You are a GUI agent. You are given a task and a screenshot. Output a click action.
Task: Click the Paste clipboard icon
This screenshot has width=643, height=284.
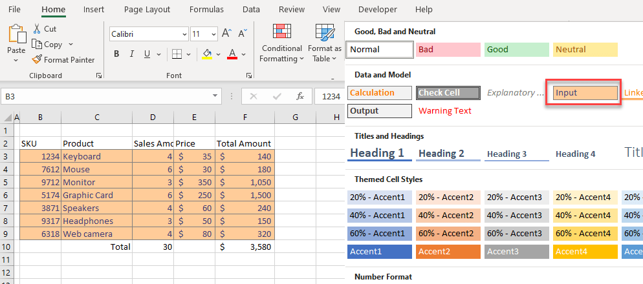[16, 34]
